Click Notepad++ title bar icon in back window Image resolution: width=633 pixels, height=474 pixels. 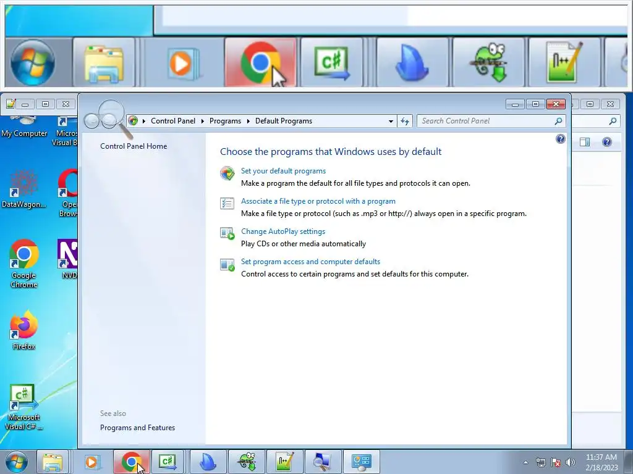point(11,104)
